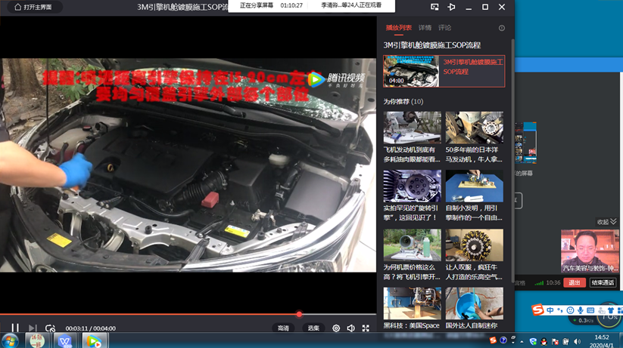Click shared screen preview thumbnail
623x348 pixels.
[525, 143]
